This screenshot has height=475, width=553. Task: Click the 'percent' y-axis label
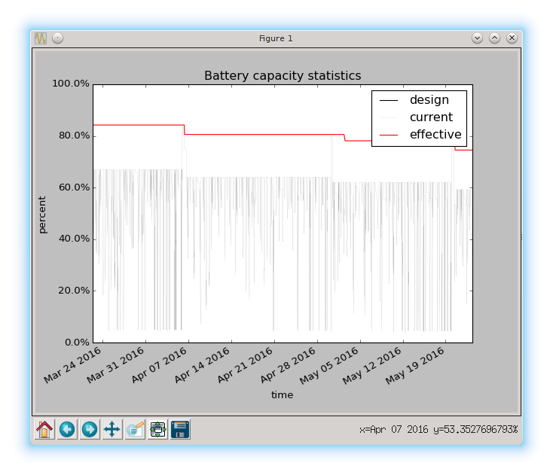point(42,214)
